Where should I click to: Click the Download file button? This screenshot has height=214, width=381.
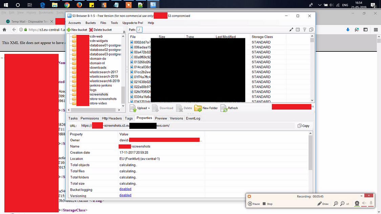[163, 108]
